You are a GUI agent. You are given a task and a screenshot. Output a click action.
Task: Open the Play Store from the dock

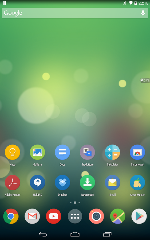(139, 216)
